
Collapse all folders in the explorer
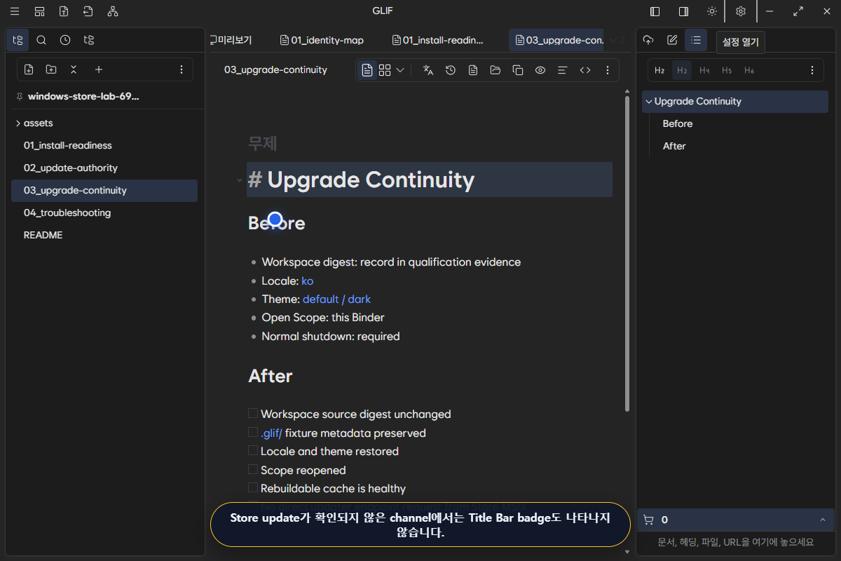point(74,69)
